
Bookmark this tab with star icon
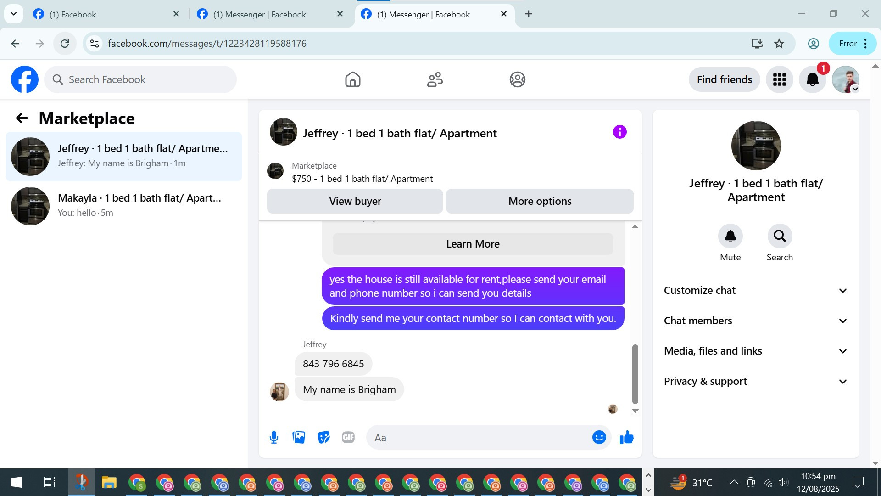tap(779, 44)
